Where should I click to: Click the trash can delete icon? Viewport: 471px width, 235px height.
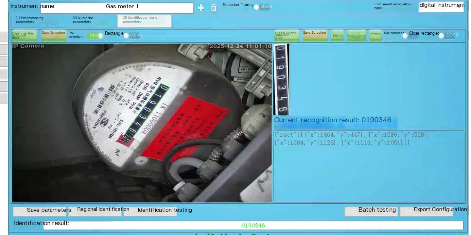[214, 8]
